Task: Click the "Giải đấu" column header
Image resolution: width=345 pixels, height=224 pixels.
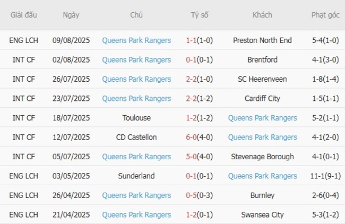Action: point(23,15)
